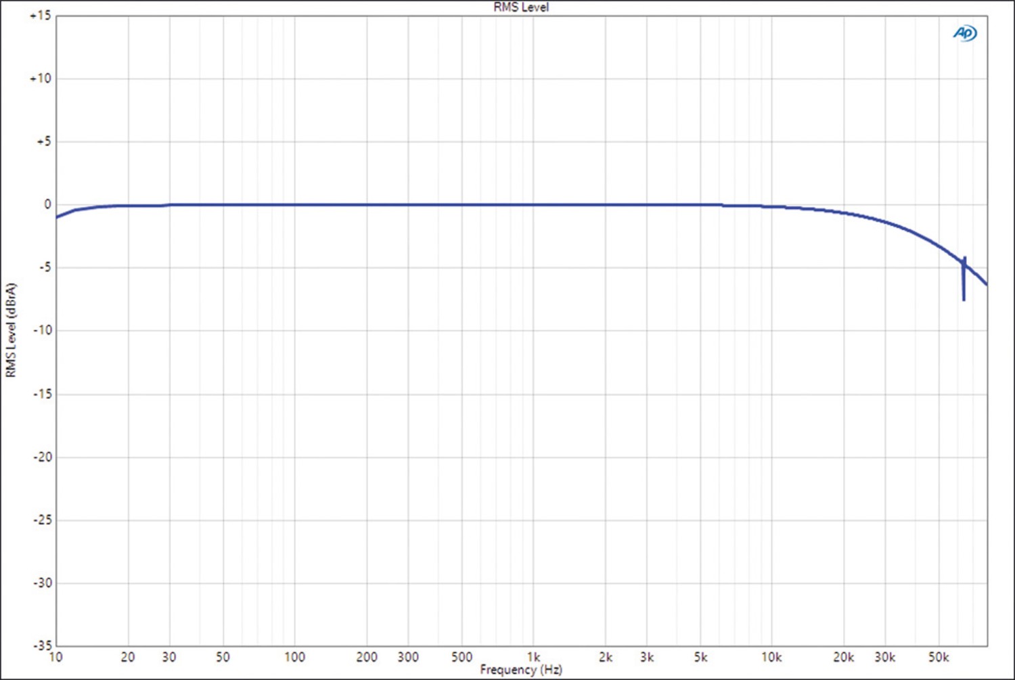1015x680 pixels.
Task: Click the '10' frequency axis tick label
Action: (x=55, y=656)
